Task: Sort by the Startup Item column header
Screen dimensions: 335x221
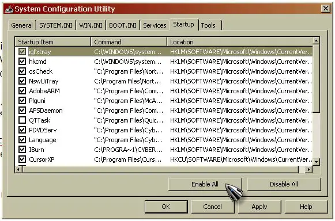Action: (53, 42)
